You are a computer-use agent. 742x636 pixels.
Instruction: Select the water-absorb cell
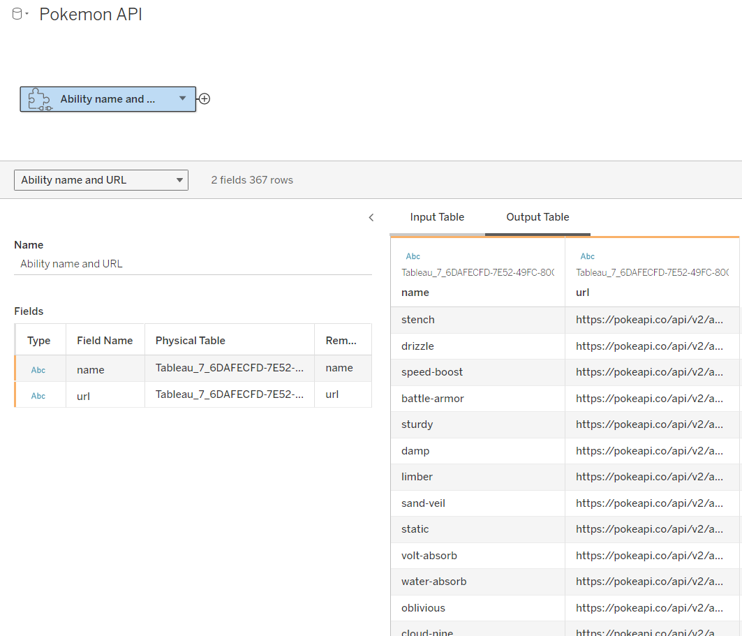coord(478,582)
